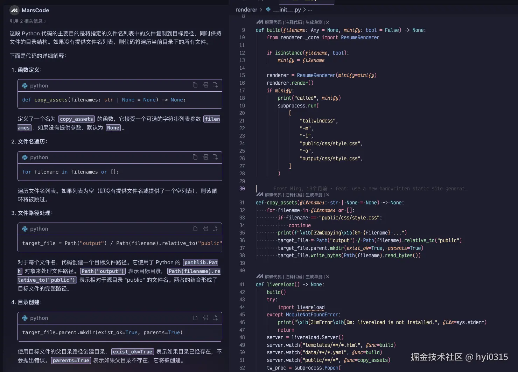The image size is (518, 372).
Task: Click heading '3. 文件路径处理:' in chat
Action: pos(32,213)
